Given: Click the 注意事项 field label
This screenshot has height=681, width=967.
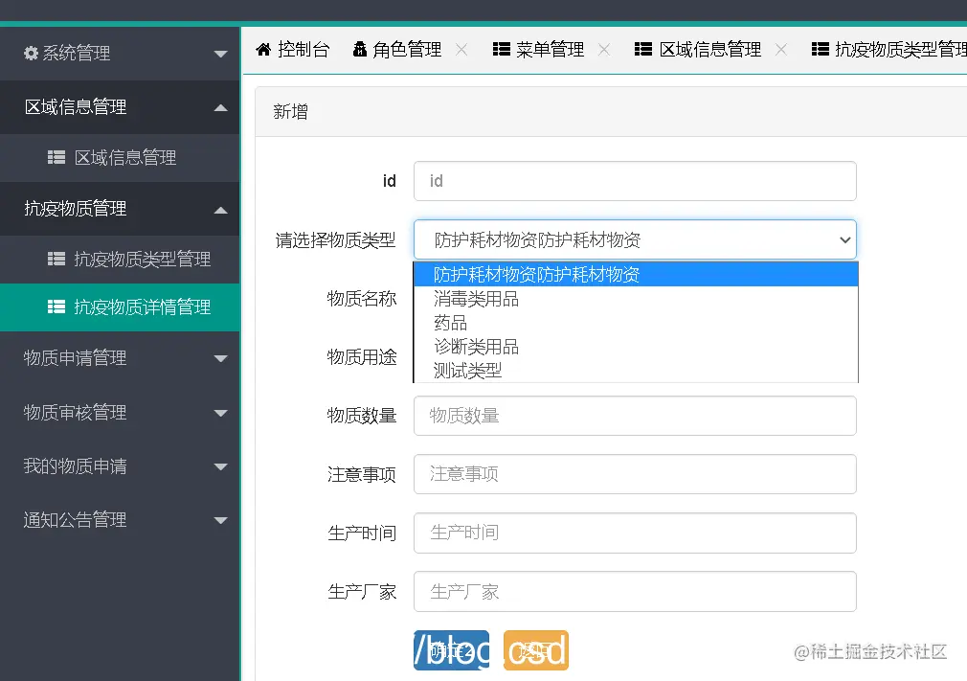Looking at the screenshot, I should coord(362,474).
